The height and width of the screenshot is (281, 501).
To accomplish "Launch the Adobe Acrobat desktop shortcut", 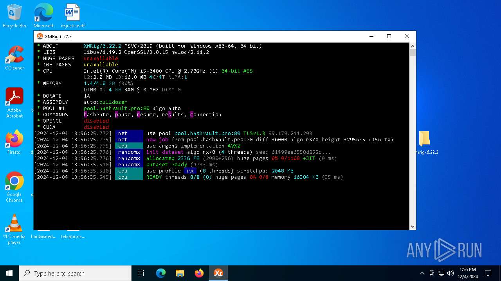I will [x=14, y=103].
